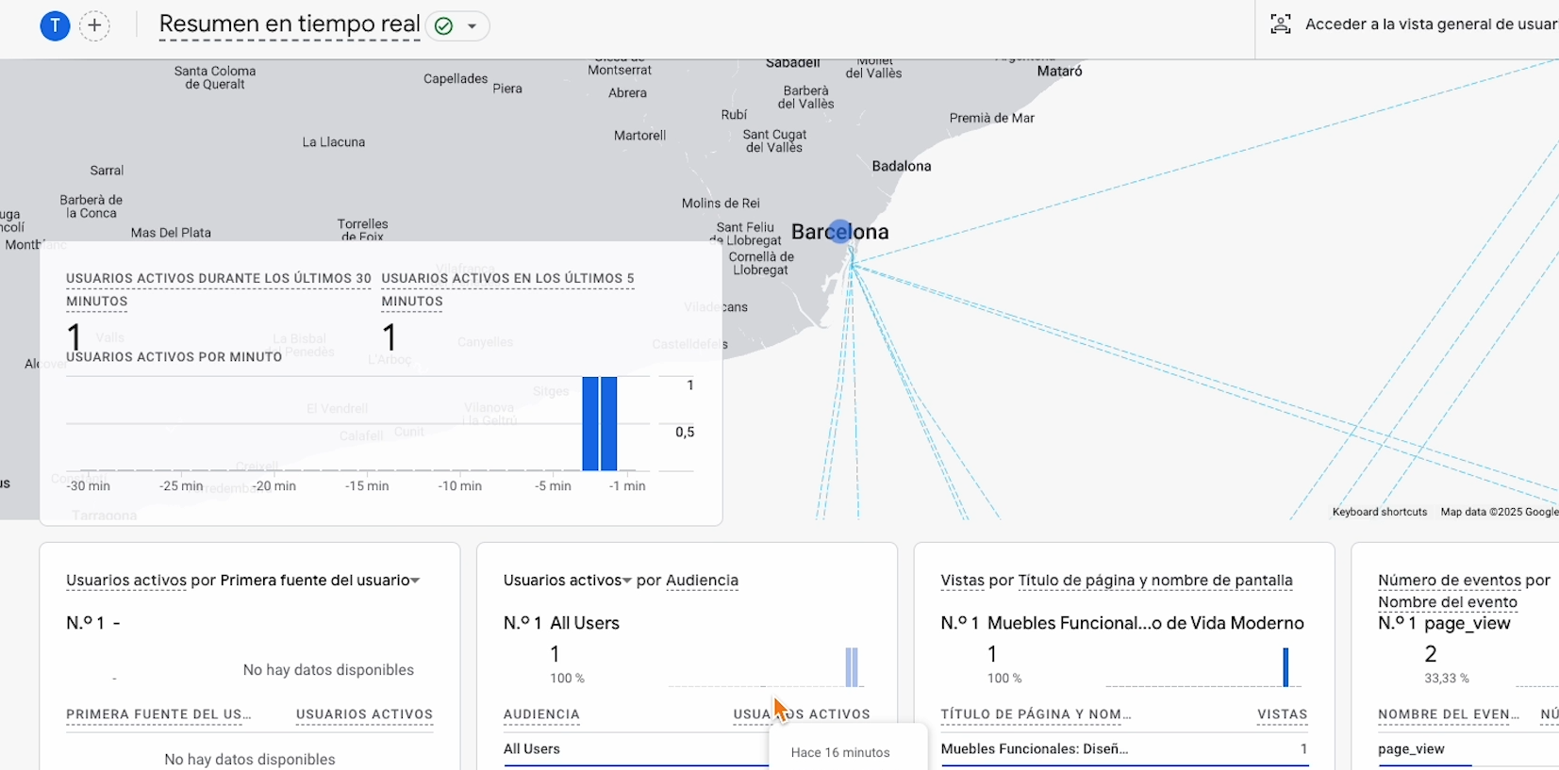Click the Map data ©2025 Google text

(1498, 512)
